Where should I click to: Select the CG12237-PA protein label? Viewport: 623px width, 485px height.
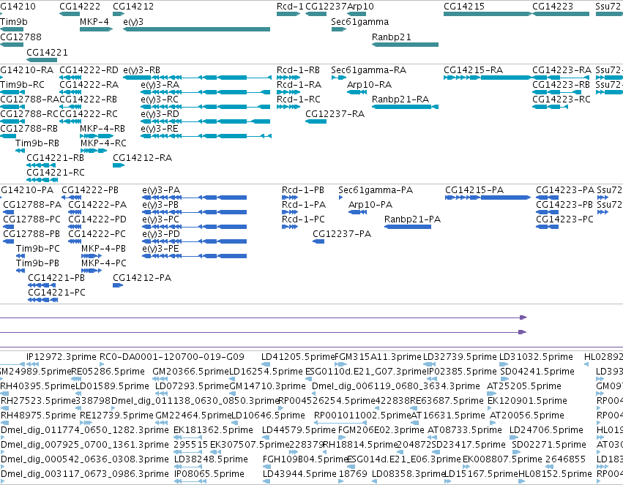click(342, 234)
